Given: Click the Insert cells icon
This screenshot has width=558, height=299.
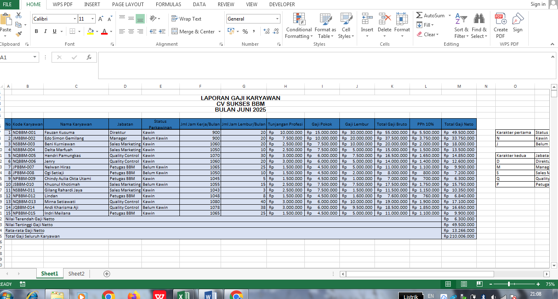Looking at the screenshot, I should click(x=367, y=19).
